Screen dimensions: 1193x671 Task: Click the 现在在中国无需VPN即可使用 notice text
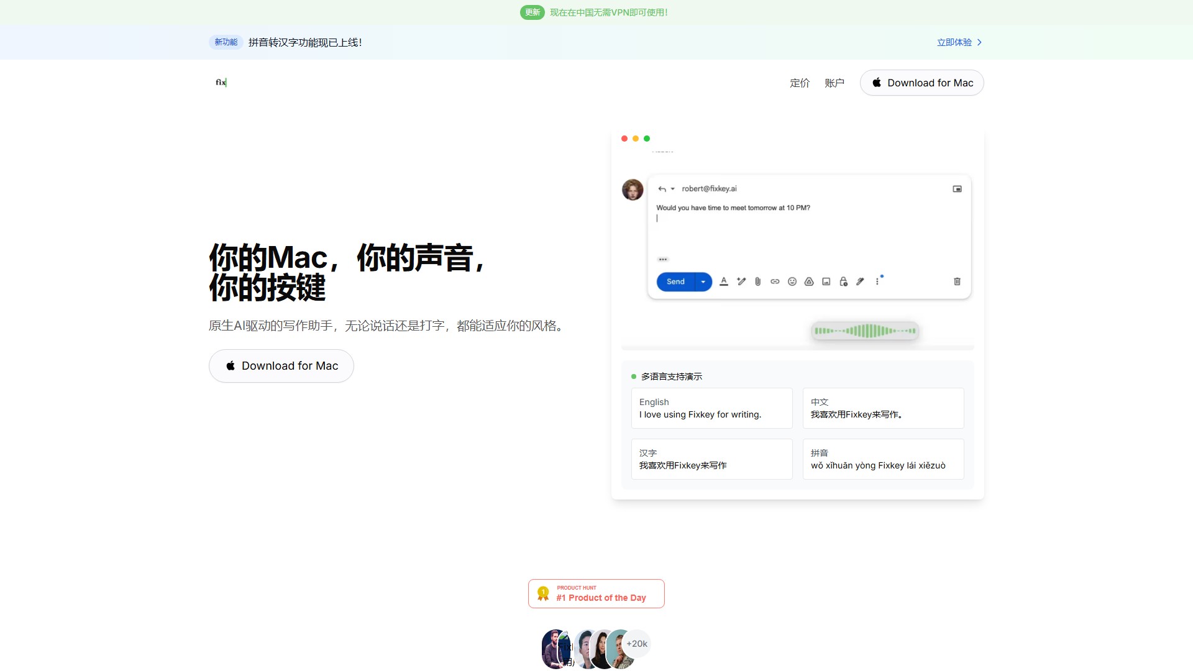pos(609,12)
